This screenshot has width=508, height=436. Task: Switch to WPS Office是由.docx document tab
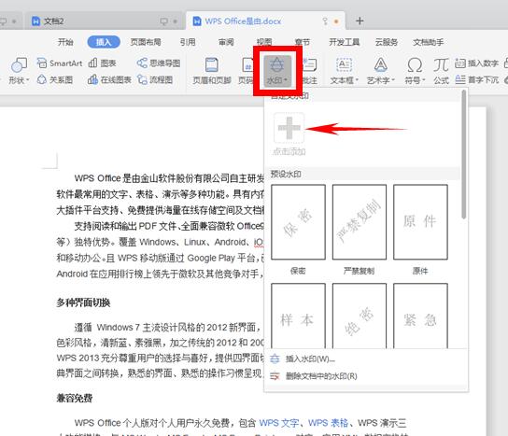(265, 21)
